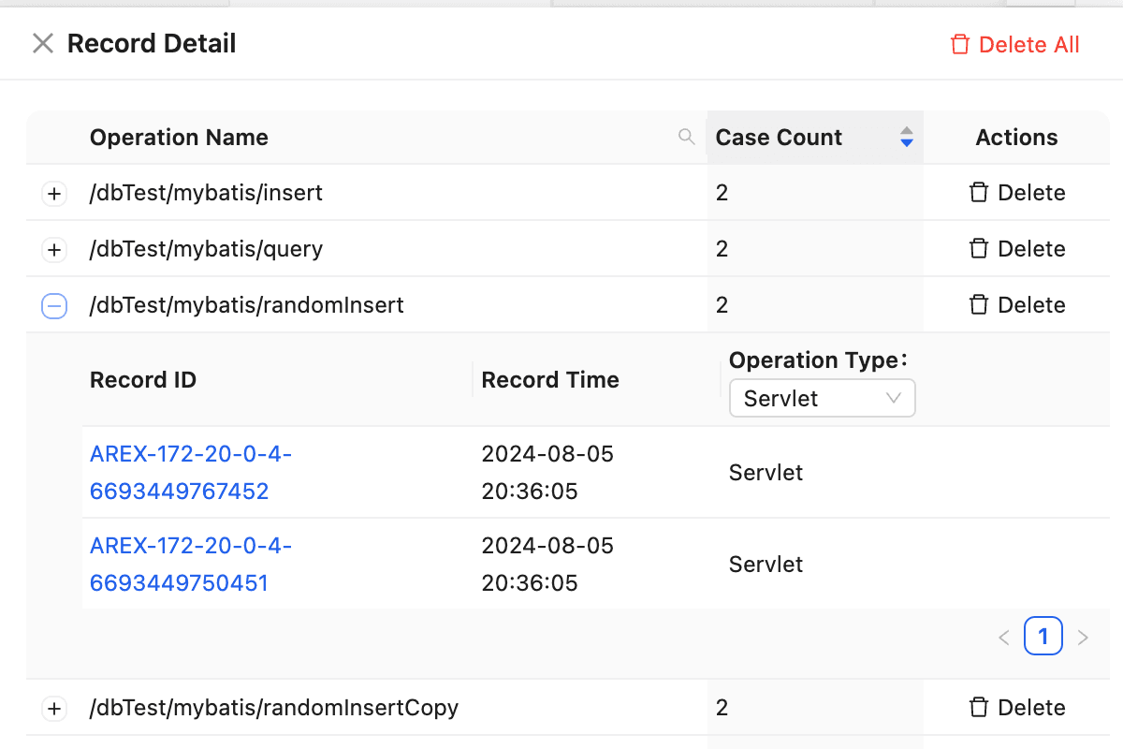The width and height of the screenshot is (1123, 749).
Task: Go to the previous page arrow
Action: pyautogui.click(x=1003, y=638)
